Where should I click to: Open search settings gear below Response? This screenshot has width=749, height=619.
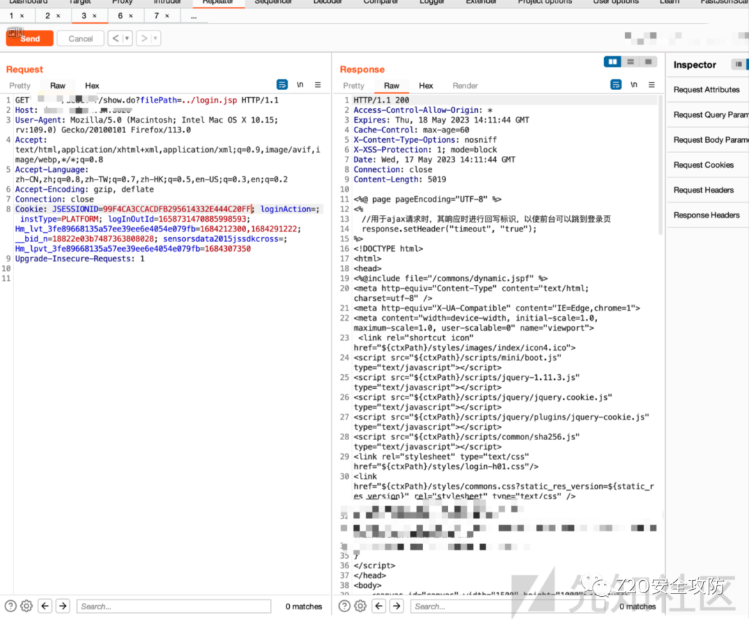pos(361,606)
